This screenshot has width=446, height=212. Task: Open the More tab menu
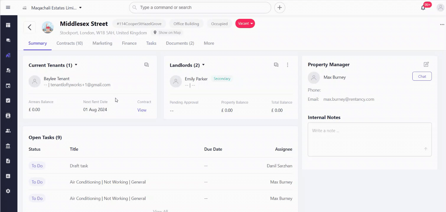click(209, 43)
